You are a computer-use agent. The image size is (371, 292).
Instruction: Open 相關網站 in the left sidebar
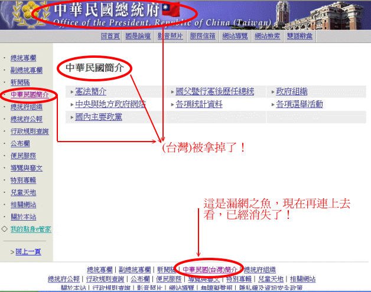24,205
